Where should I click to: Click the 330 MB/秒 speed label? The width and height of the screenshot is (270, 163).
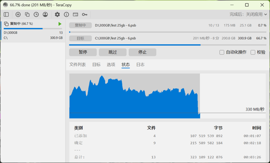click(255, 109)
